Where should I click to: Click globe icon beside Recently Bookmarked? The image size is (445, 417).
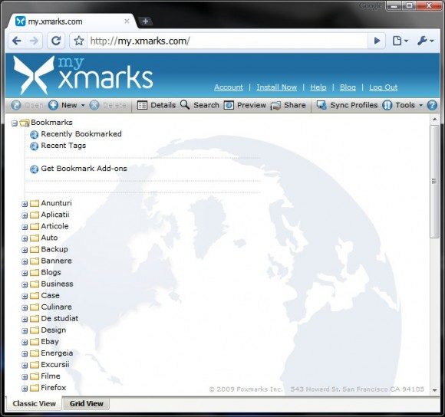(34, 134)
